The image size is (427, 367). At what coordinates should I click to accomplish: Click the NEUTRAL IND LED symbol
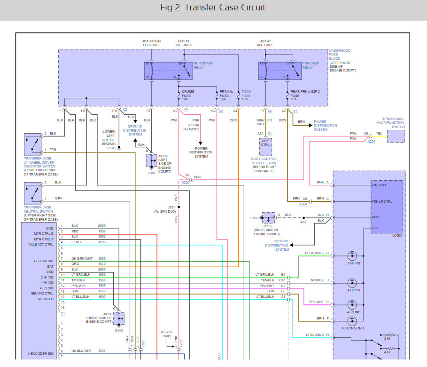(x=352, y=321)
